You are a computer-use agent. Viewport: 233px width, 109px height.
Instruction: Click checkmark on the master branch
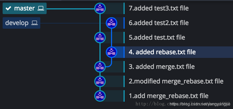click(x=8, y=8)
